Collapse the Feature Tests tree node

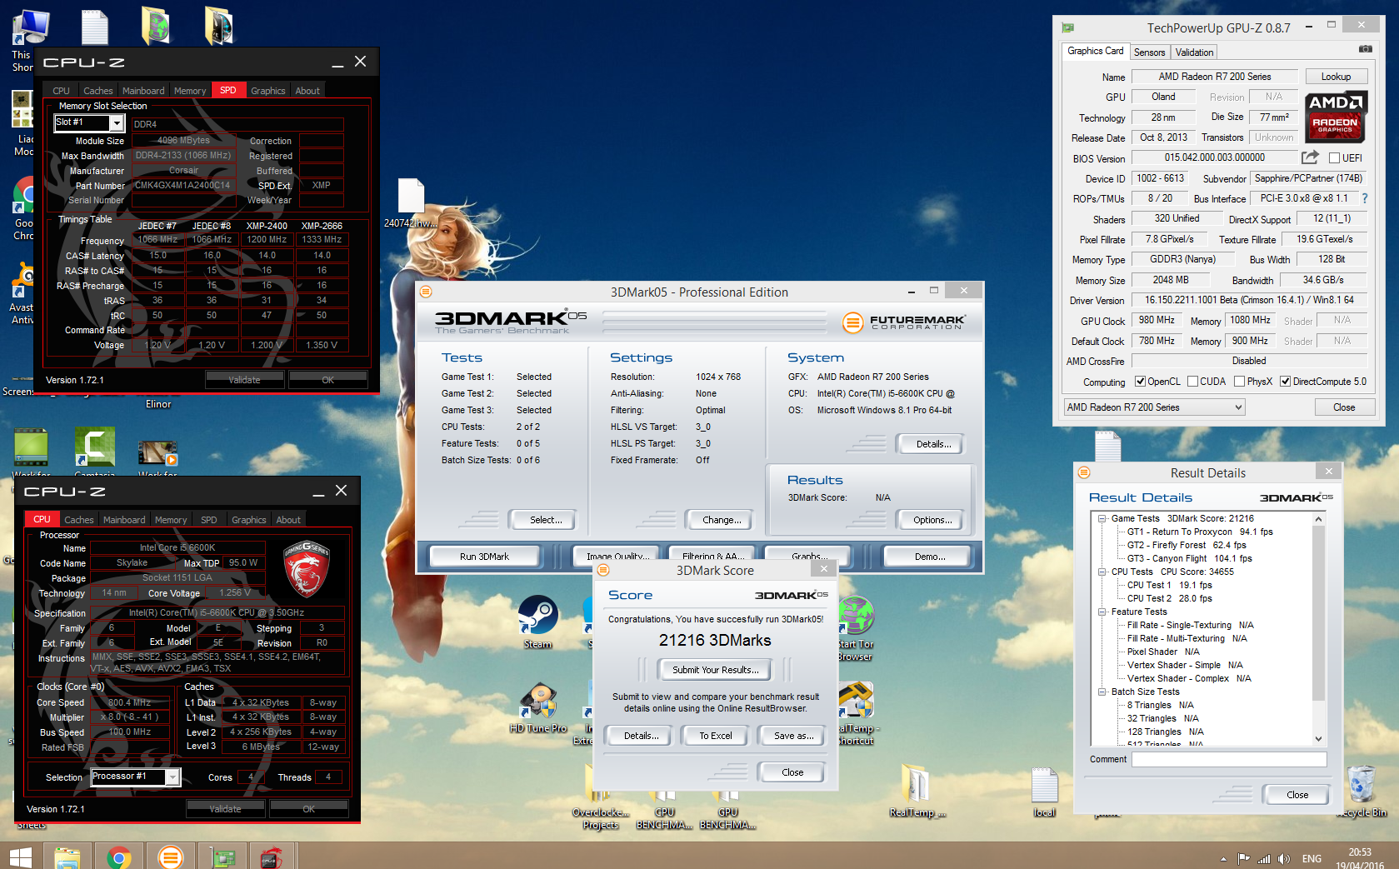[x=1102, y=612]
